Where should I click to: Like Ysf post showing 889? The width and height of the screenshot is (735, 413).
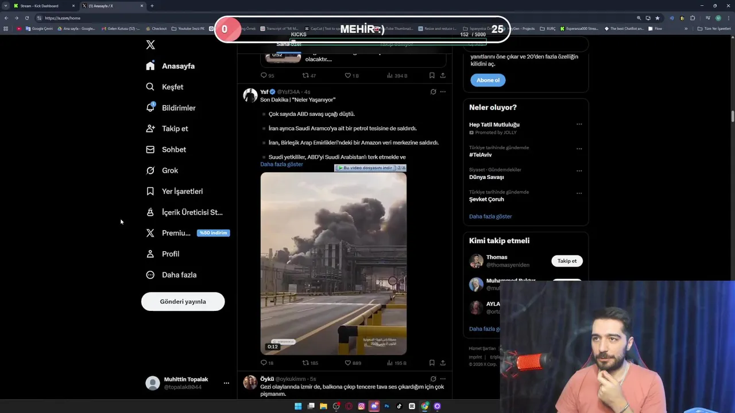[353, 363]
